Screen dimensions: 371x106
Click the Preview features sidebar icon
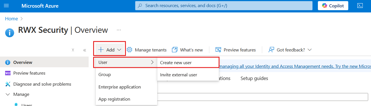[x=8, y=73]
